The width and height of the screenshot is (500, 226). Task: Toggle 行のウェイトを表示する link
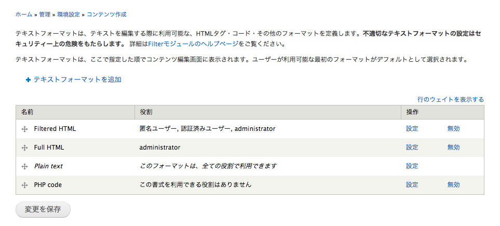pyautogui.click(x=451, y=99)
